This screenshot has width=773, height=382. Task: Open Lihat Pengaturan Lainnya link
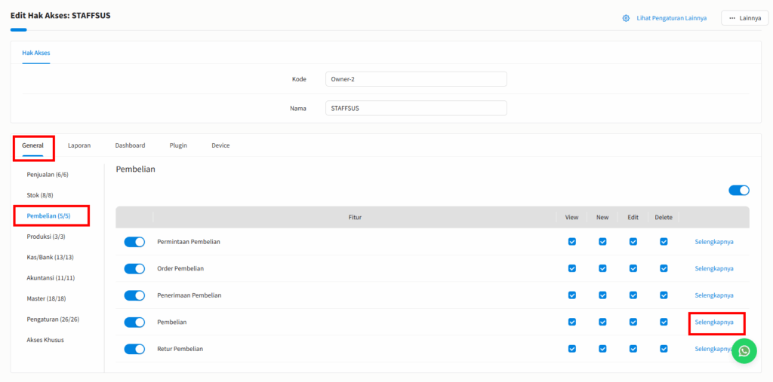(670, 18)
